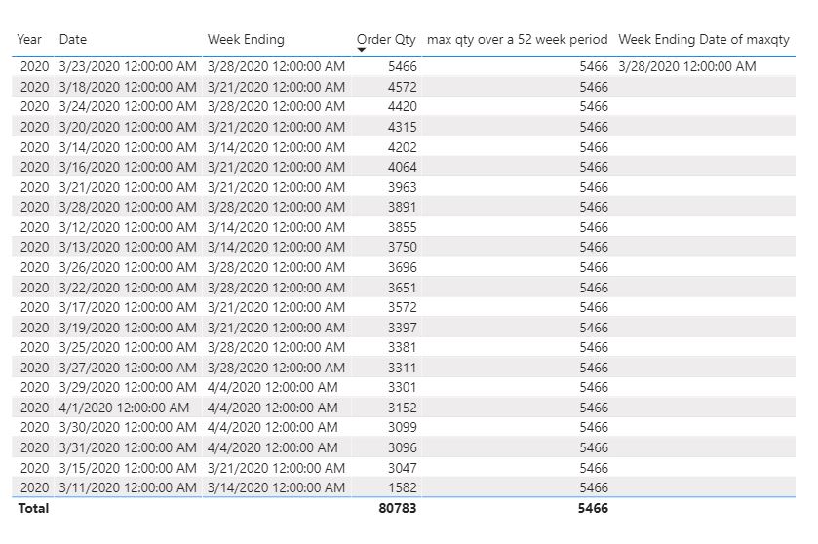Select date cell 4/1/2020 12:00:00 AM

[x=124, y=408]
